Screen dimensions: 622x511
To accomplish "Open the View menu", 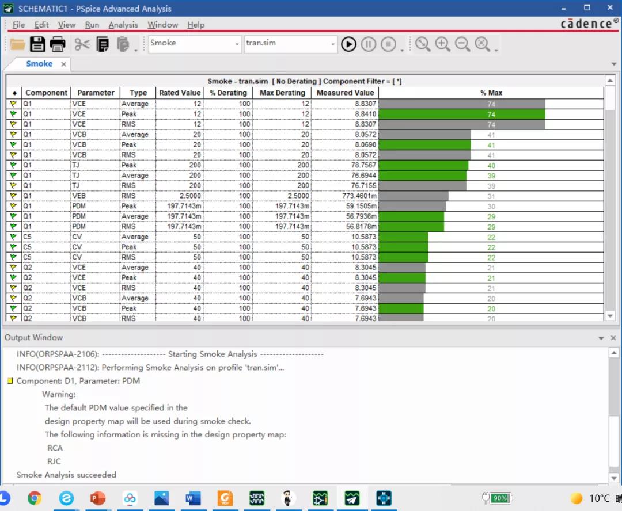I will pyautogui.click(x=67, y=25).
